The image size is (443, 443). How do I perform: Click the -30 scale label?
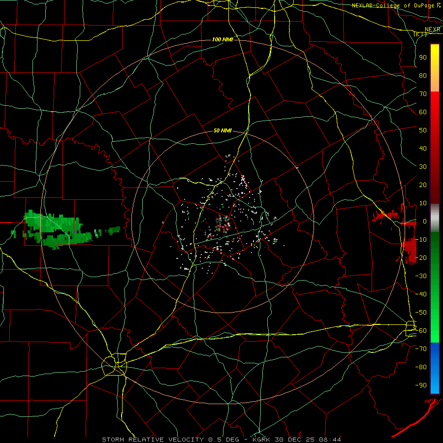tap(421, 276)
